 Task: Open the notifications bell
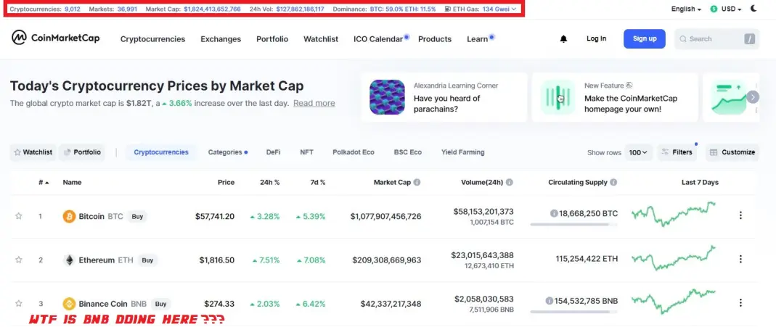563,39
